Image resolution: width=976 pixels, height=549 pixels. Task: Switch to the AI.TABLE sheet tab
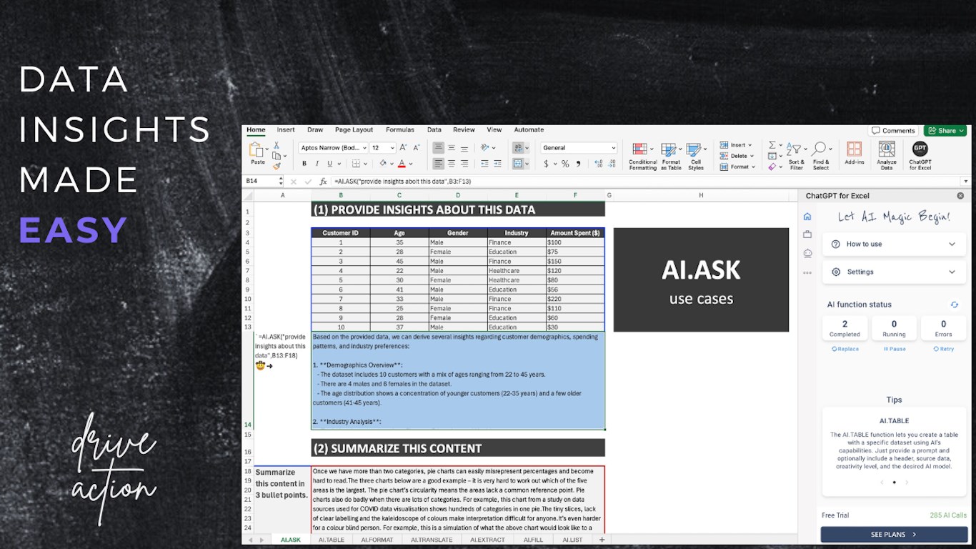[x=332, y=540]
